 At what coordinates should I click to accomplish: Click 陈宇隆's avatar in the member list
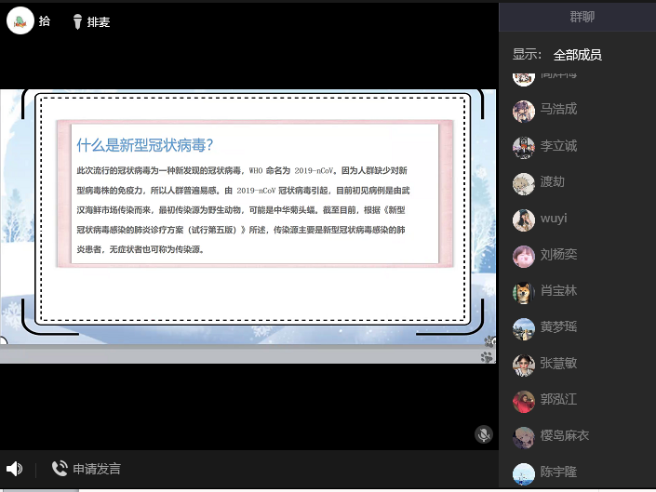click(524, 473)
